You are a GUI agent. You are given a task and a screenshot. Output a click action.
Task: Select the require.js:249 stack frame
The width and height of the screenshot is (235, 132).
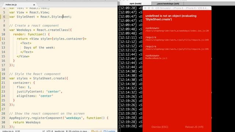point(177,38)
